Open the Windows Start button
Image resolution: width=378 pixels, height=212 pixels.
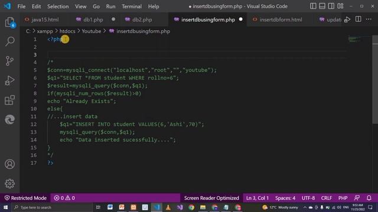(5, 207)
